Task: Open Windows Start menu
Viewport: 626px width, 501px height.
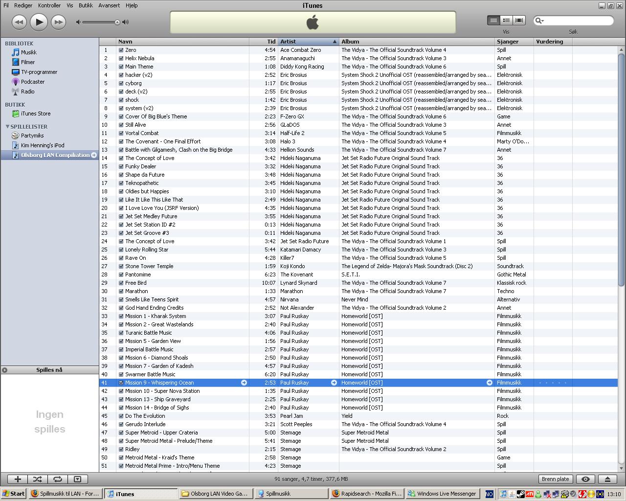Action: [x=14, y=494]
